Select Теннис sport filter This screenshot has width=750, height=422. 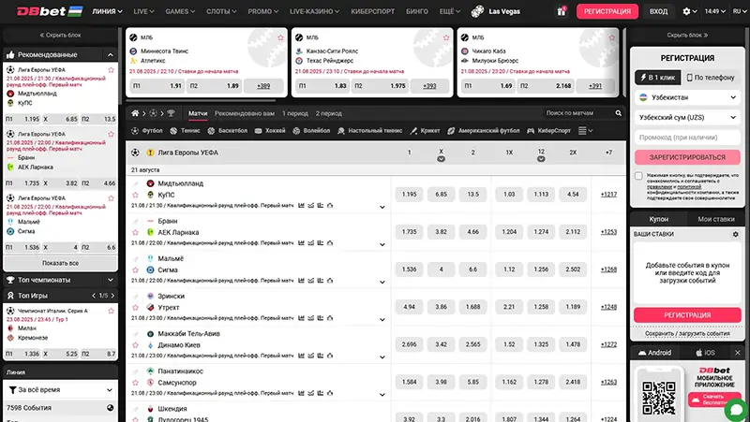coord(185,130)
